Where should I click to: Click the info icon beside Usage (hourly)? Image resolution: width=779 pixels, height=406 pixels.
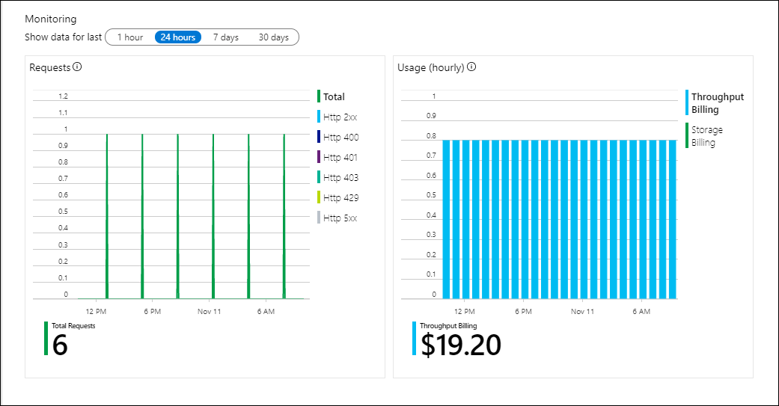tap(471, 67)
